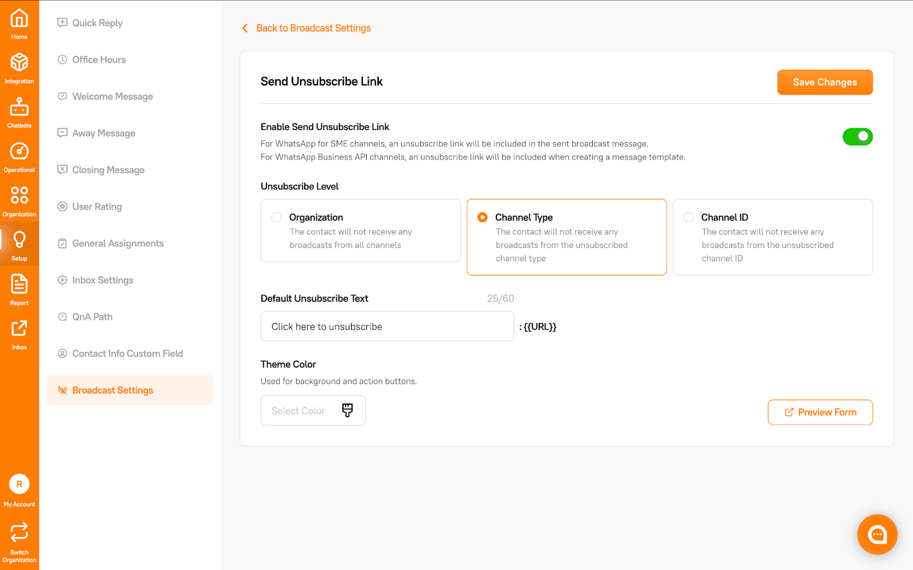913x570 pixels.
Task: Click the Switch Organization arrows icon
Action: [x=19, y=532]
